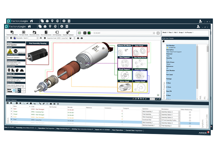Image resolution: width=218 pixels, height=155 pixels.
Task: Switch to the vertical Inspection Codes tab
Action: (x=207, y=121)
